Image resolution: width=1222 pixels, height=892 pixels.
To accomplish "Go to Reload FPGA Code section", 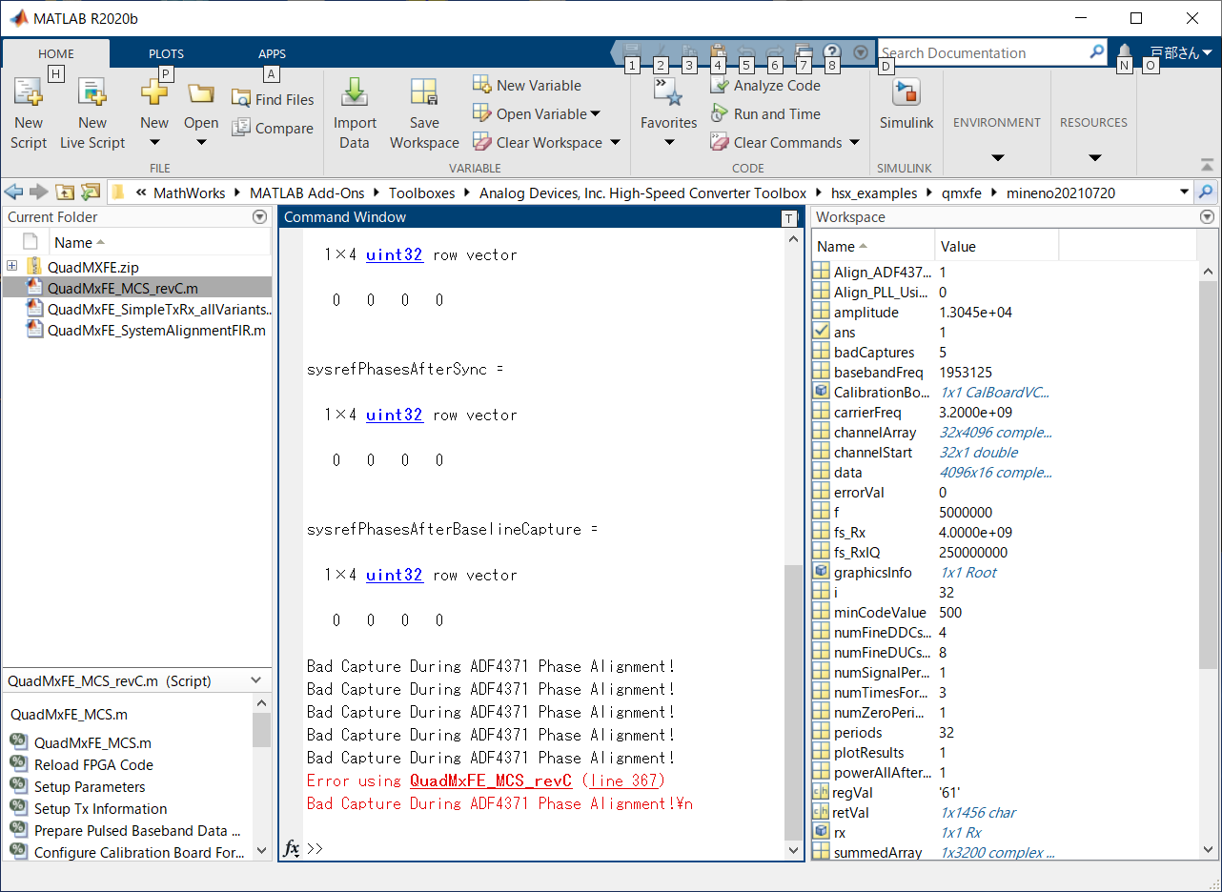I will coord(93,764).
